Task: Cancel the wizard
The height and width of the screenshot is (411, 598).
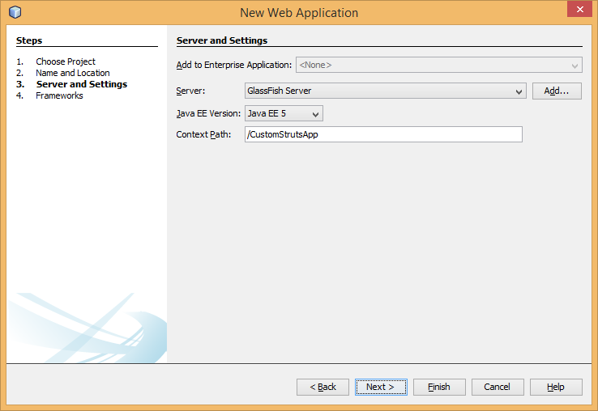Action: click(498, 387)
